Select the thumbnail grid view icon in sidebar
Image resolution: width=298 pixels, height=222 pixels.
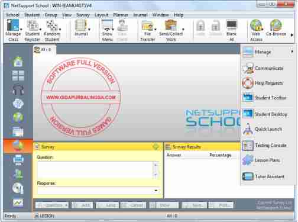point(18,75)
